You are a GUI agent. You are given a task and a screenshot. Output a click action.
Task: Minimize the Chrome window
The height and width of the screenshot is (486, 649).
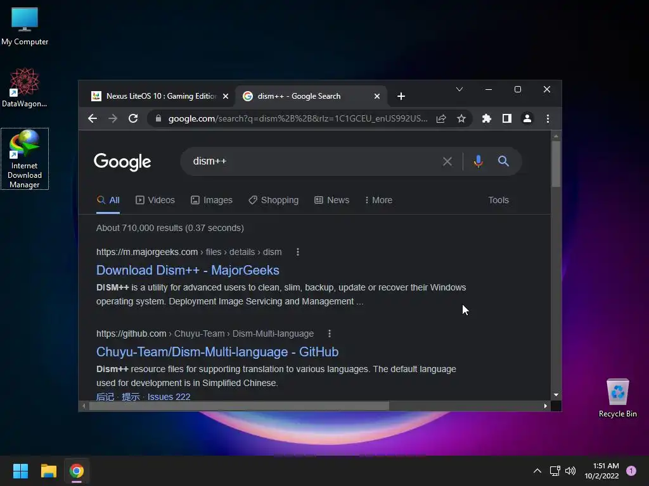pyautogui.click(x=489, y=89)
